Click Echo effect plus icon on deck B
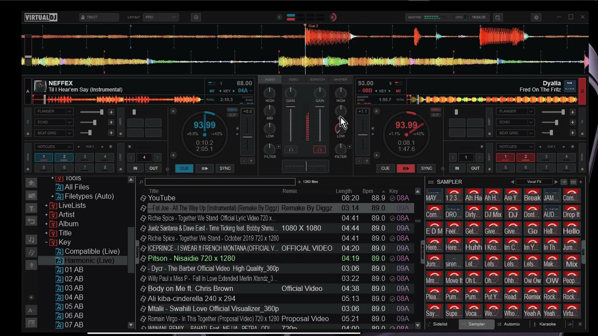Image resolution: width=598 pixels, height=336 pixels. pyautogui.click(x=572, y=122)
